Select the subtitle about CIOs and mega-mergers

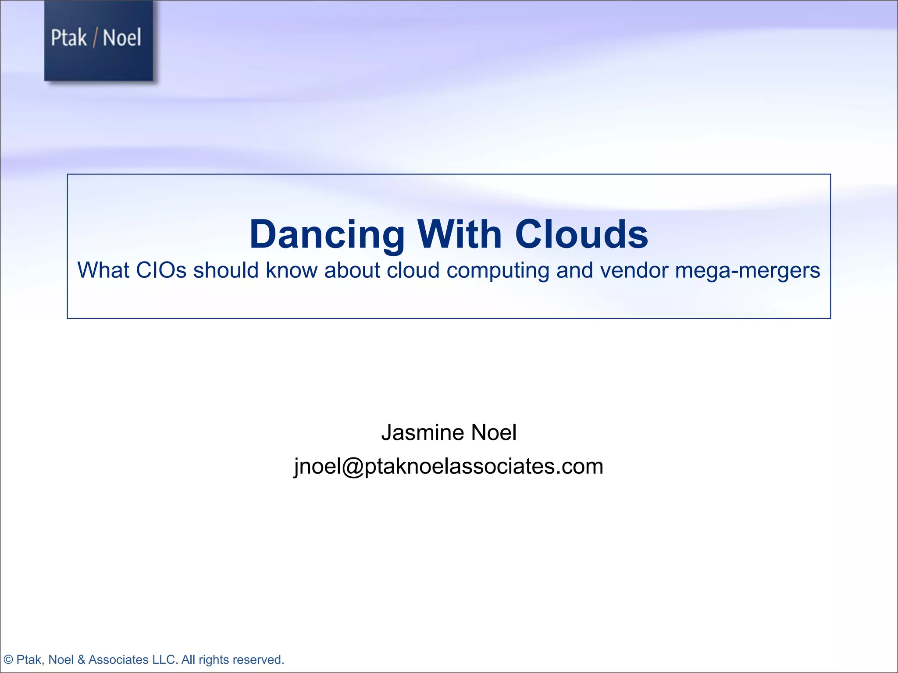click(x=449, y=270)
